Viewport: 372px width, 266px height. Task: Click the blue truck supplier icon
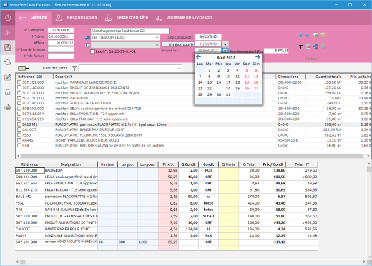[87, 38]
